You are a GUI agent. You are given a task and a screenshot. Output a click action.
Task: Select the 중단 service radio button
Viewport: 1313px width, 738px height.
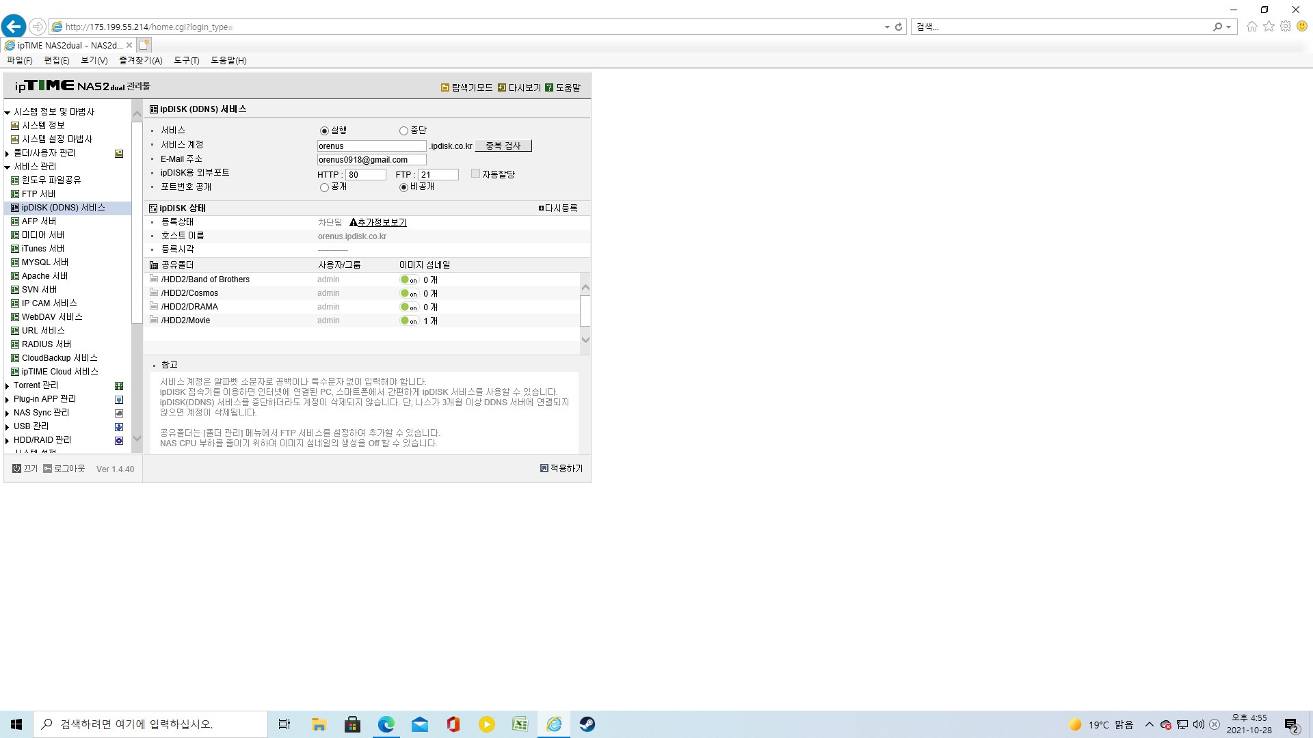click(403, 131)
